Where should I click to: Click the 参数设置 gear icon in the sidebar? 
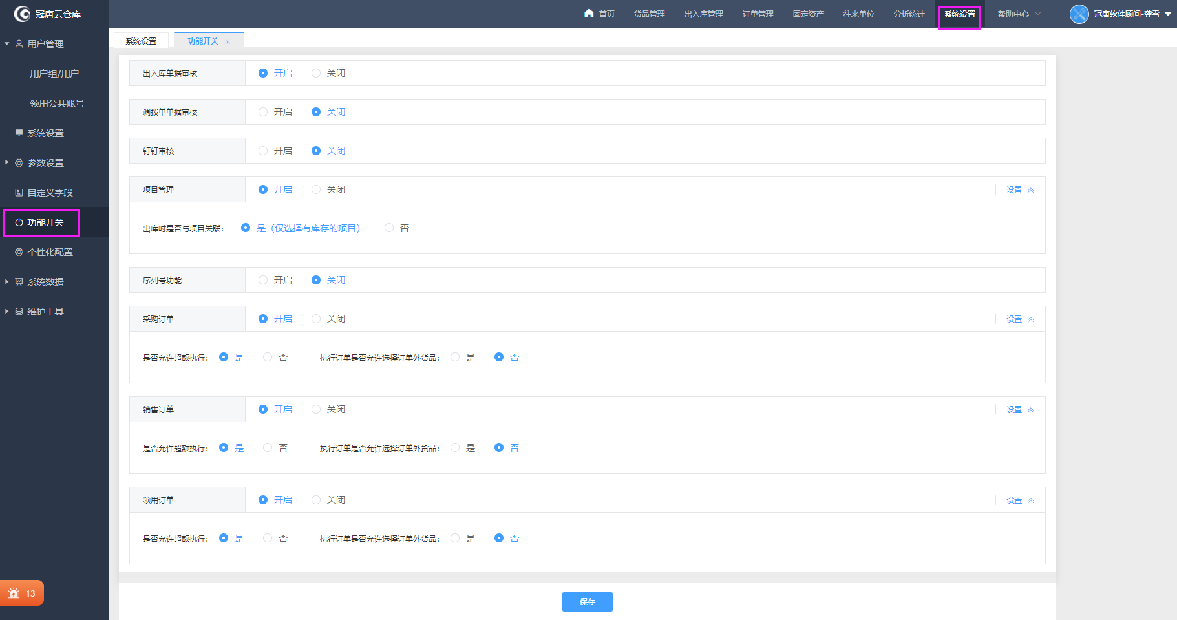tap(19, 163)
